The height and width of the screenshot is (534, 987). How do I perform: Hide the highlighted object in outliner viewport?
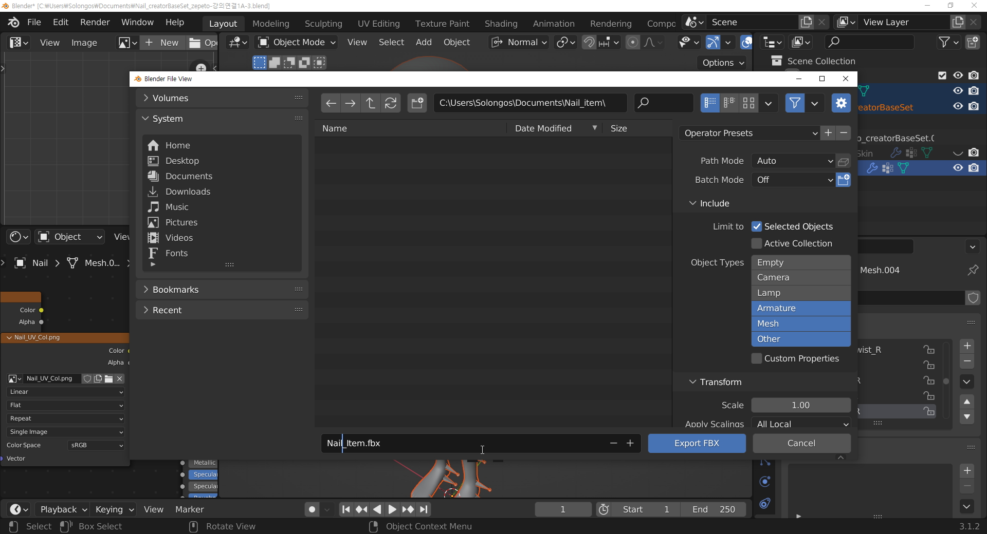tap(958, 168)
